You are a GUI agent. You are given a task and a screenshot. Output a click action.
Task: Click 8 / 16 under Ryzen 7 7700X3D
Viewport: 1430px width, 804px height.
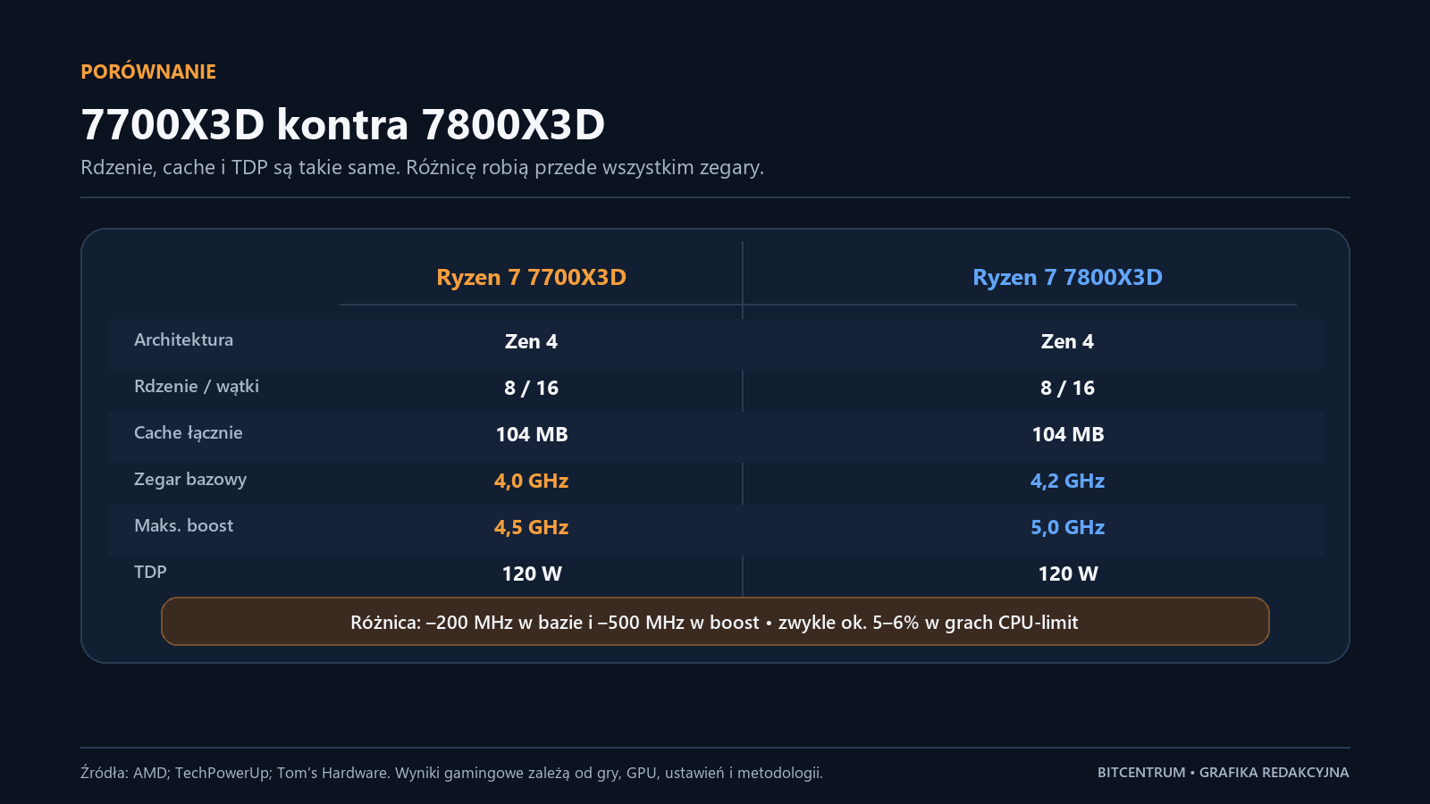click(x=531, y=388)
